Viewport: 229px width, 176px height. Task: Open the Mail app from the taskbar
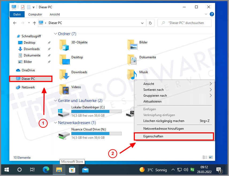(x=85, y=170)
